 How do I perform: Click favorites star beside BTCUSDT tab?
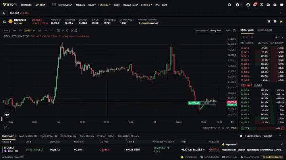4,13
